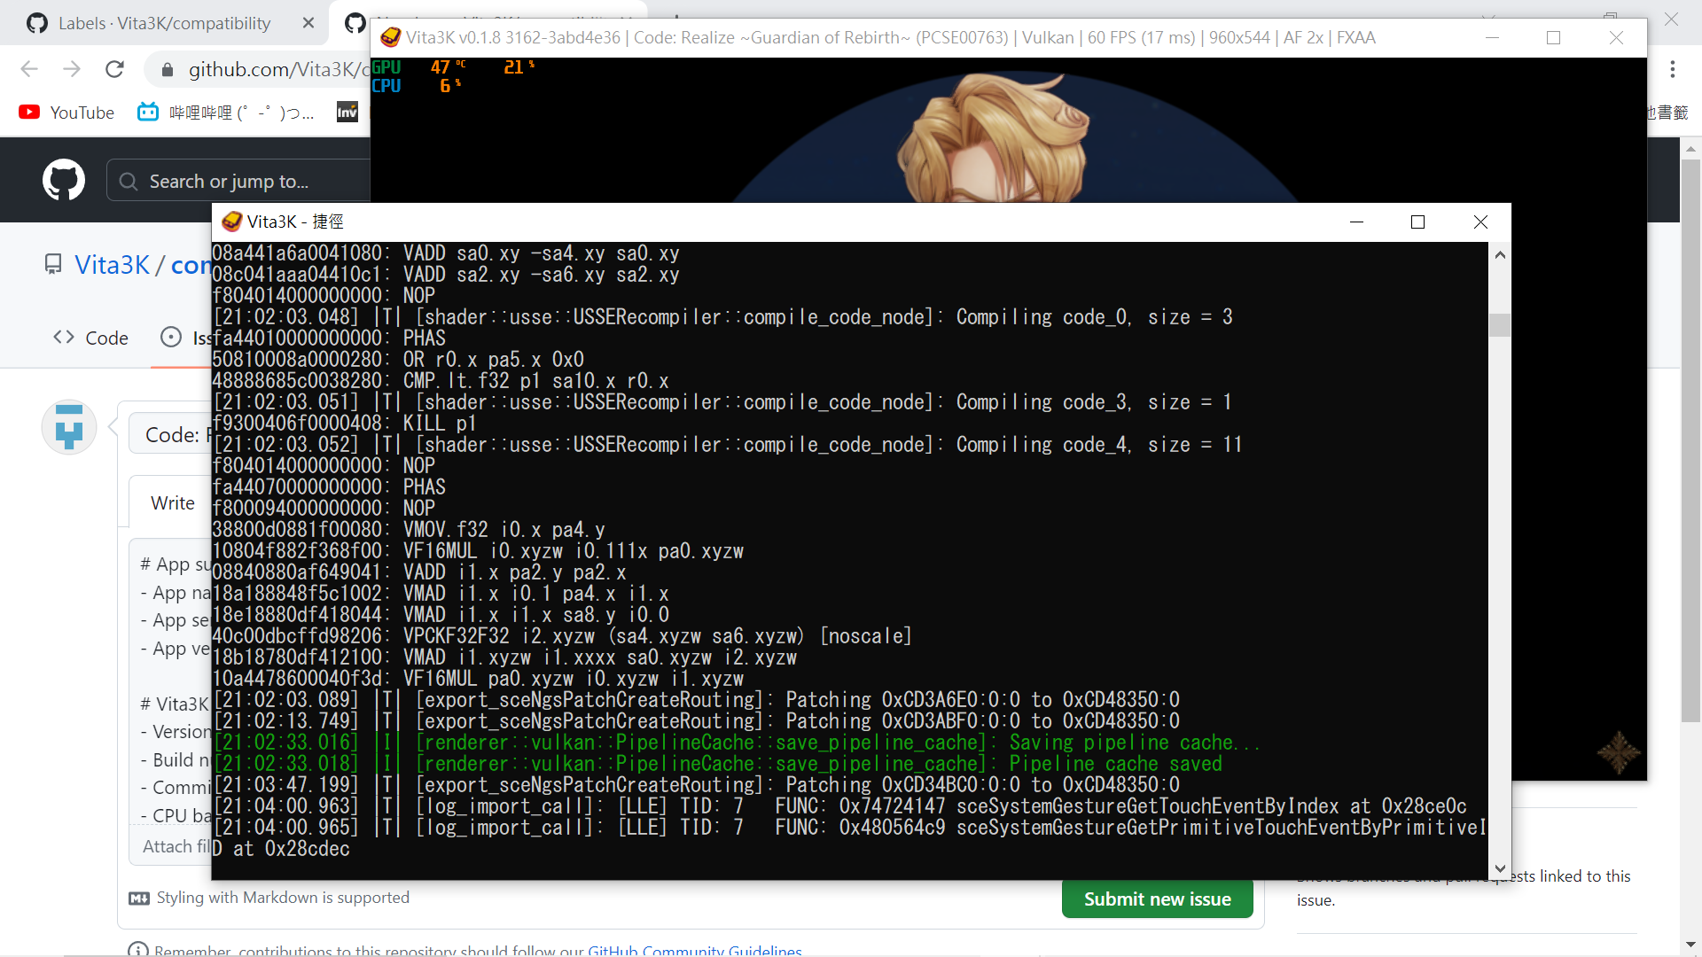This screenshot has width=1702, height=957.
Task: Click the Markdown supported styling link
Action: [282, 898]
